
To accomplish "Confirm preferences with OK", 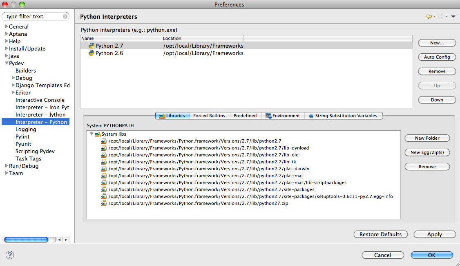I will tap(432, 255).
